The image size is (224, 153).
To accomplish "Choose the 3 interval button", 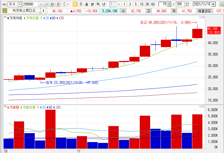I will [x=130, y=4].
